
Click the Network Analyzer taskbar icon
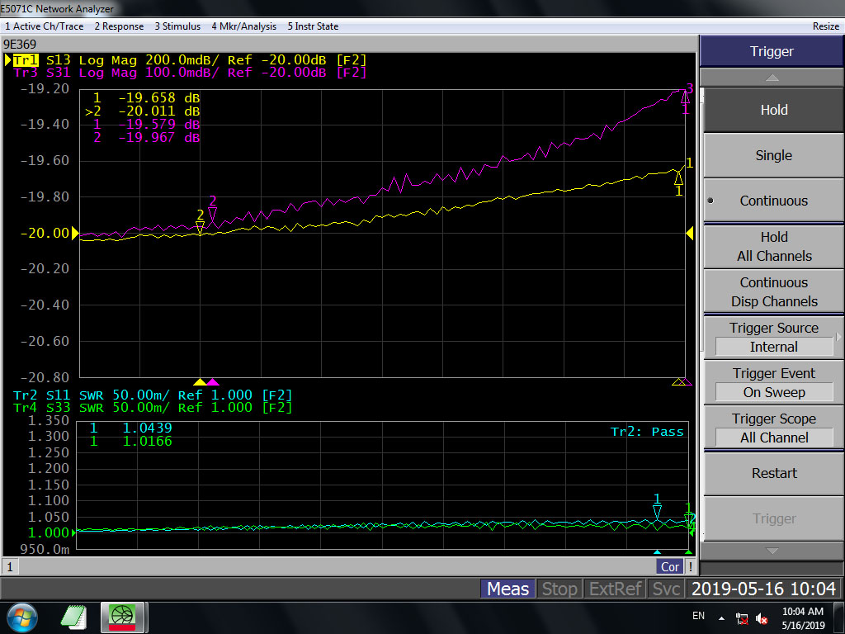click(x=124, y=617)
